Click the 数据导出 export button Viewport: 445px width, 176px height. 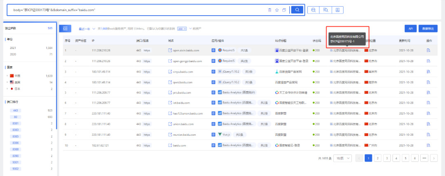[x=428, y=29]
